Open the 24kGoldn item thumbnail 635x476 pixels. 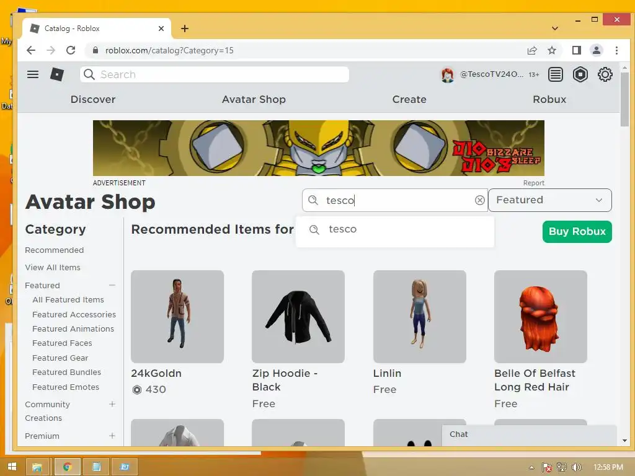(177, 317)
